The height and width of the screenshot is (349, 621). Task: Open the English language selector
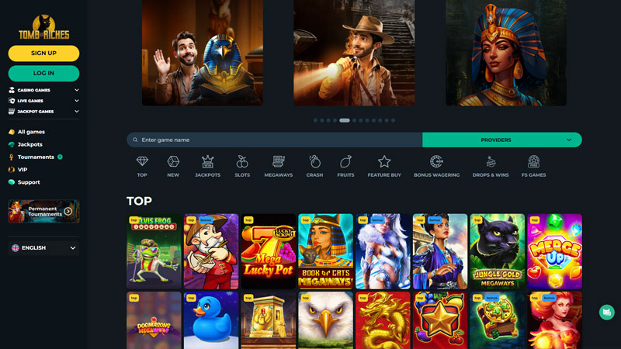43,248
